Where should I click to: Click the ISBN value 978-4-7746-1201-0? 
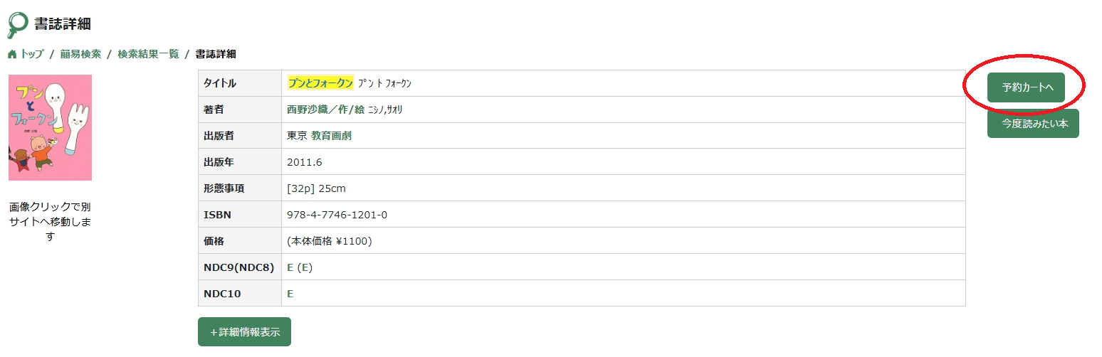(337, 215)
